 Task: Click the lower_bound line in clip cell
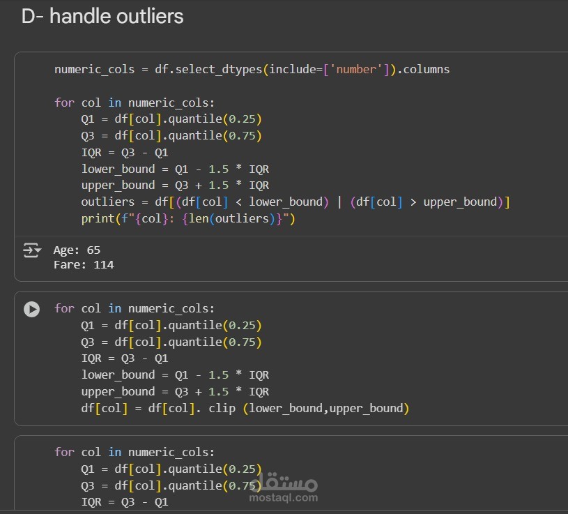point(175,375)
